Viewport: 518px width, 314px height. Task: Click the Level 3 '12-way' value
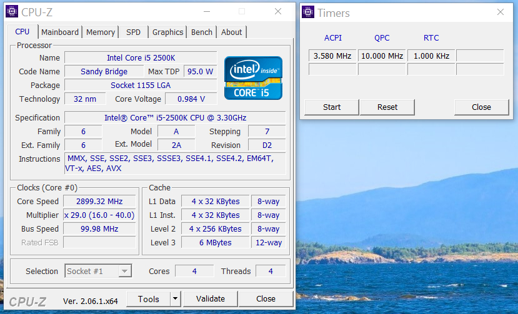point(268,243)
